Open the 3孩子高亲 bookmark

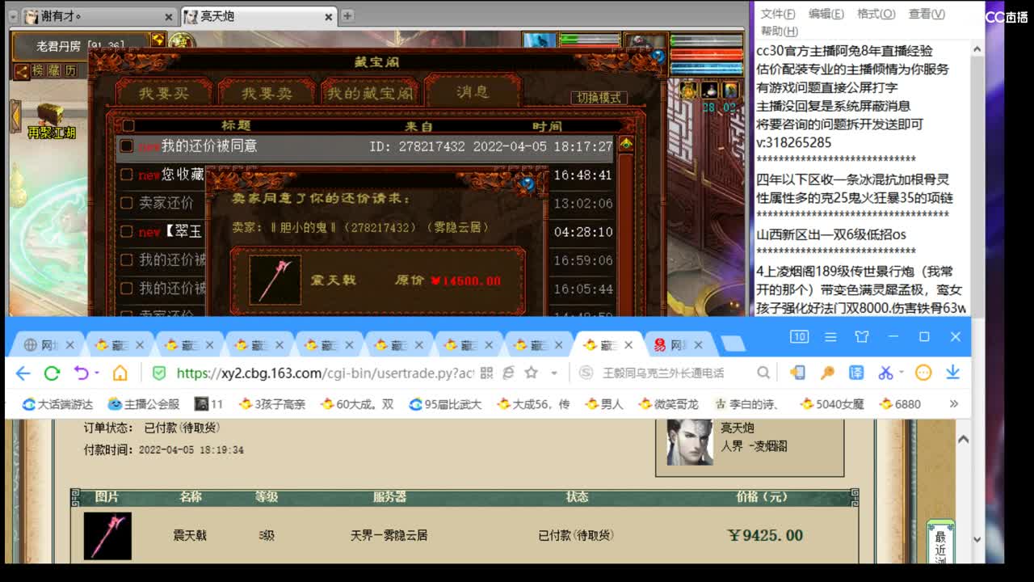[x=271, y=403]
